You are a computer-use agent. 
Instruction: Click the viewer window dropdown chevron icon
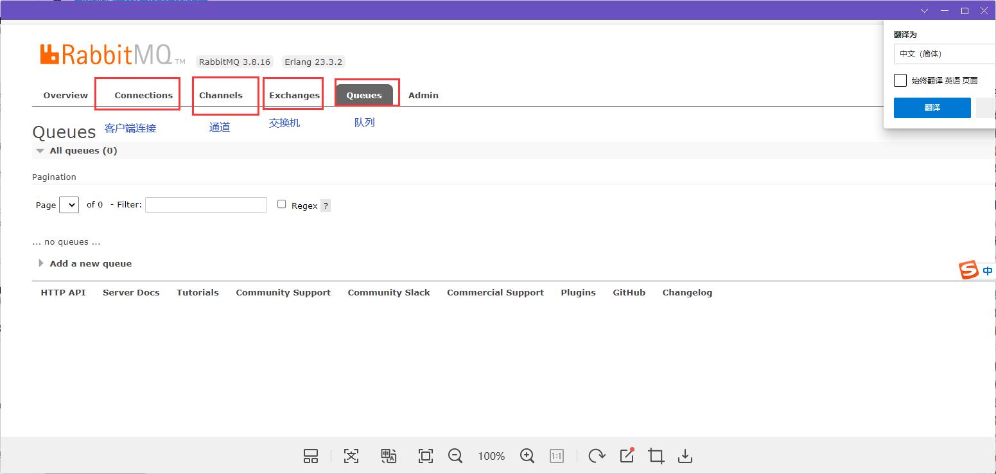click(925, 11)
